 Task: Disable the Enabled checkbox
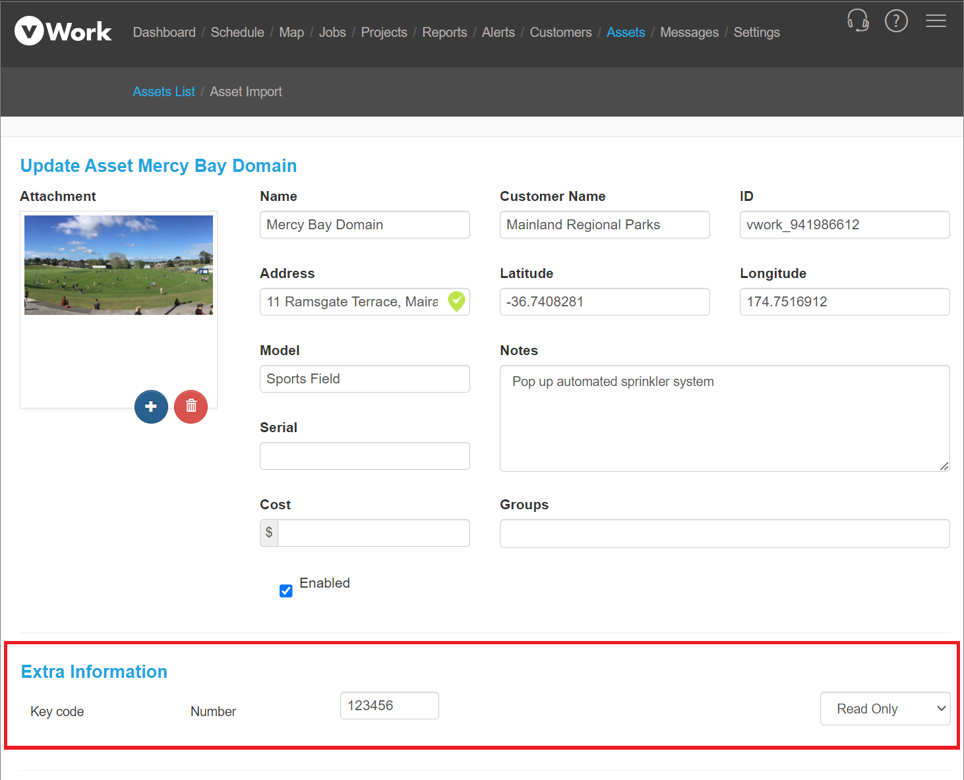[286, 590]
